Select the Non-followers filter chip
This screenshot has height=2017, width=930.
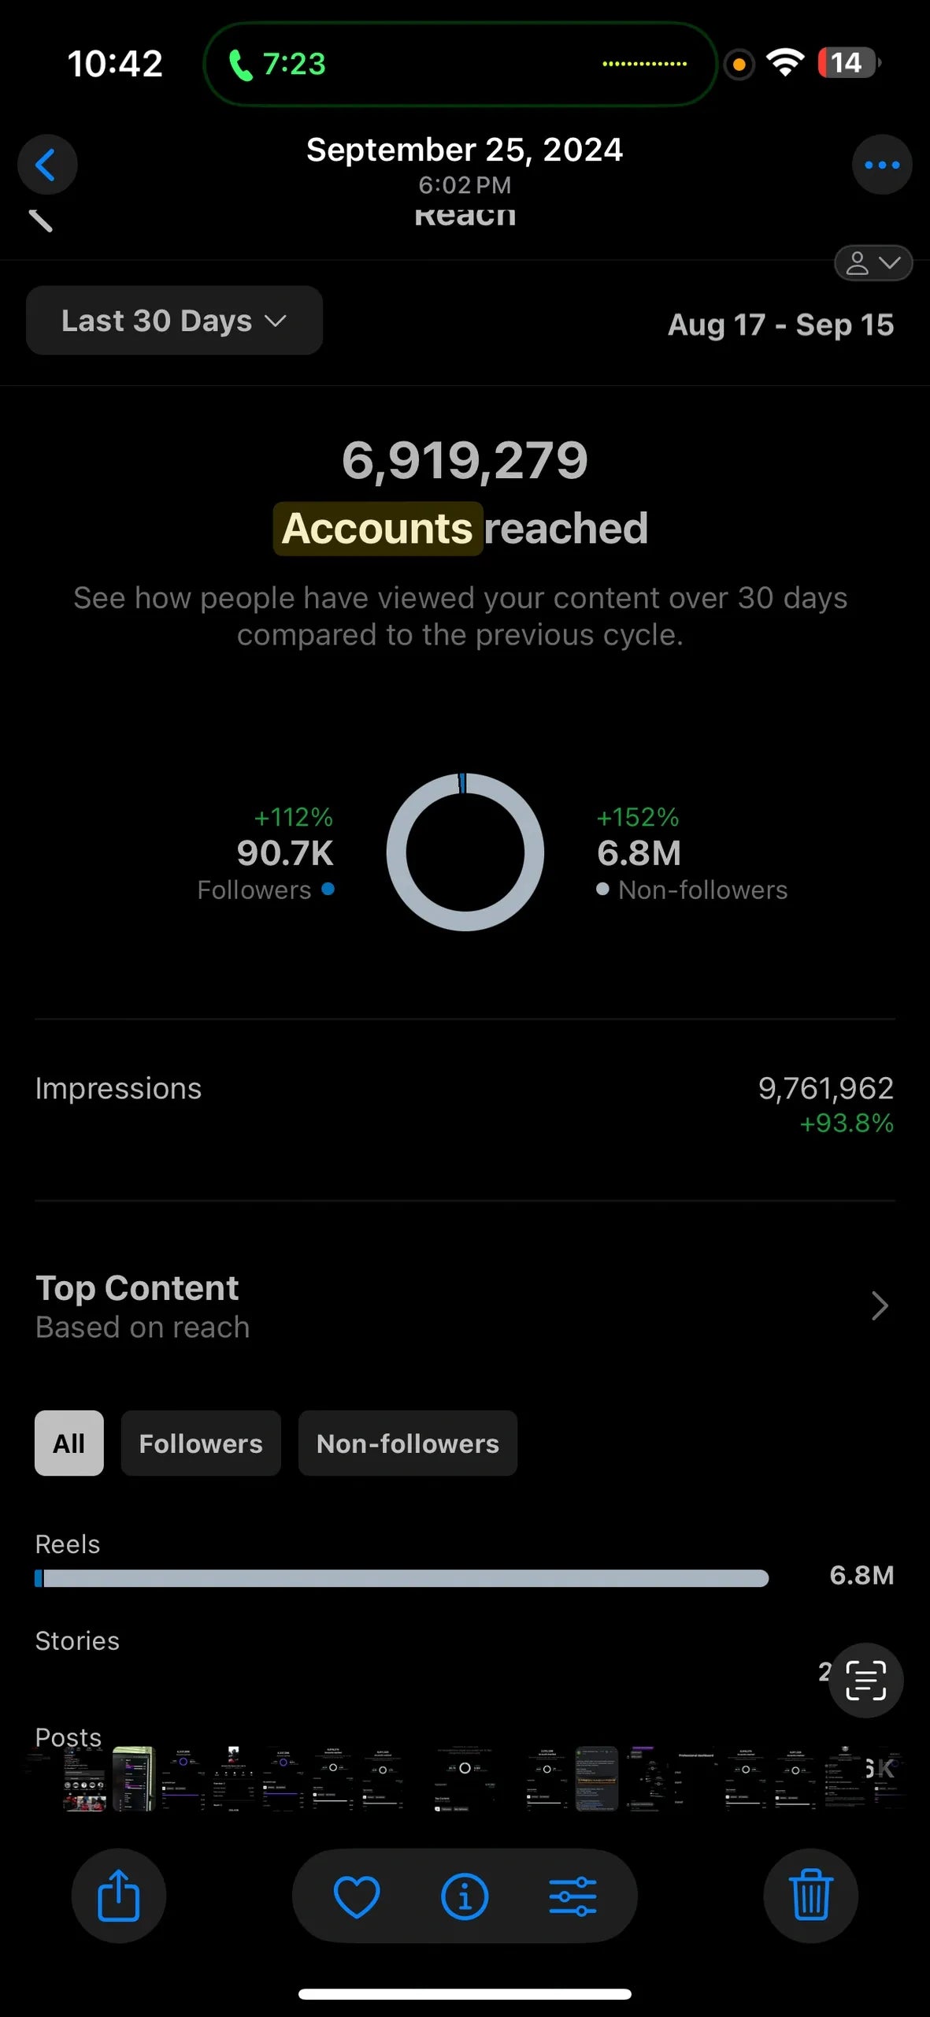[407, 1443]
